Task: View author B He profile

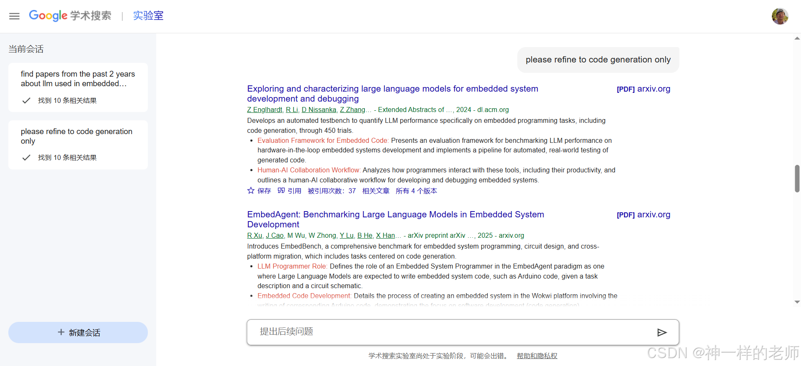Action: (365, 235)
